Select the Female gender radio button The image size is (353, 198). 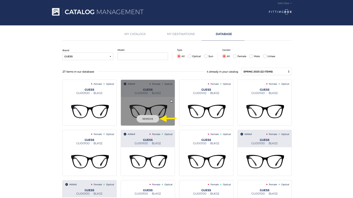pos(235,56)
